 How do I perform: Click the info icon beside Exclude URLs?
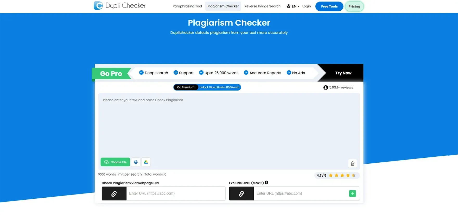[266, 183]
